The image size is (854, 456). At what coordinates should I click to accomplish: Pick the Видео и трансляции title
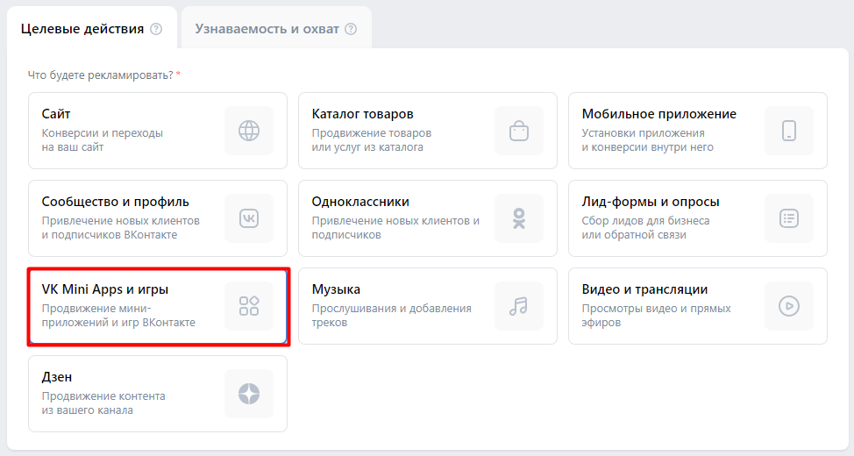[x=644, y=289]
